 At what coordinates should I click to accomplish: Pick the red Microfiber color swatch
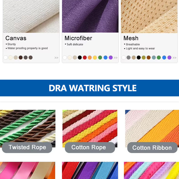[x=85, y=57]
